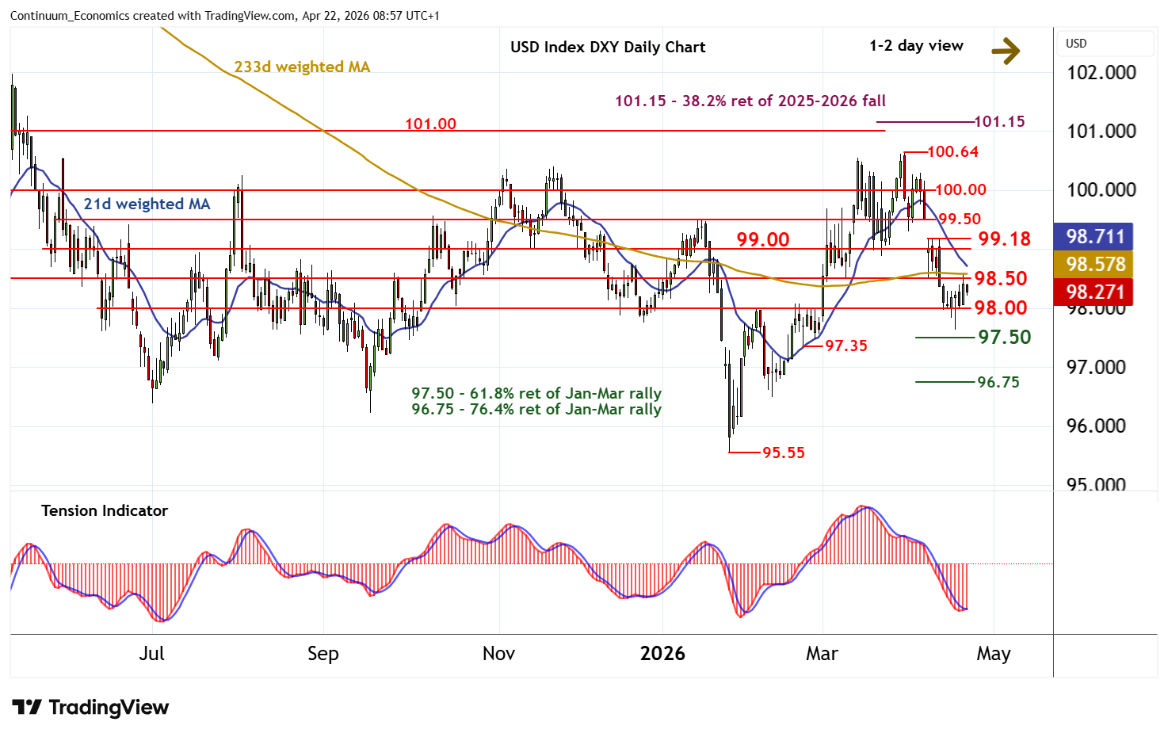Click the sideways arrow beside 1-2 day view
The height and width of the screenshot is (737, 1168).
coord(1006,52)
